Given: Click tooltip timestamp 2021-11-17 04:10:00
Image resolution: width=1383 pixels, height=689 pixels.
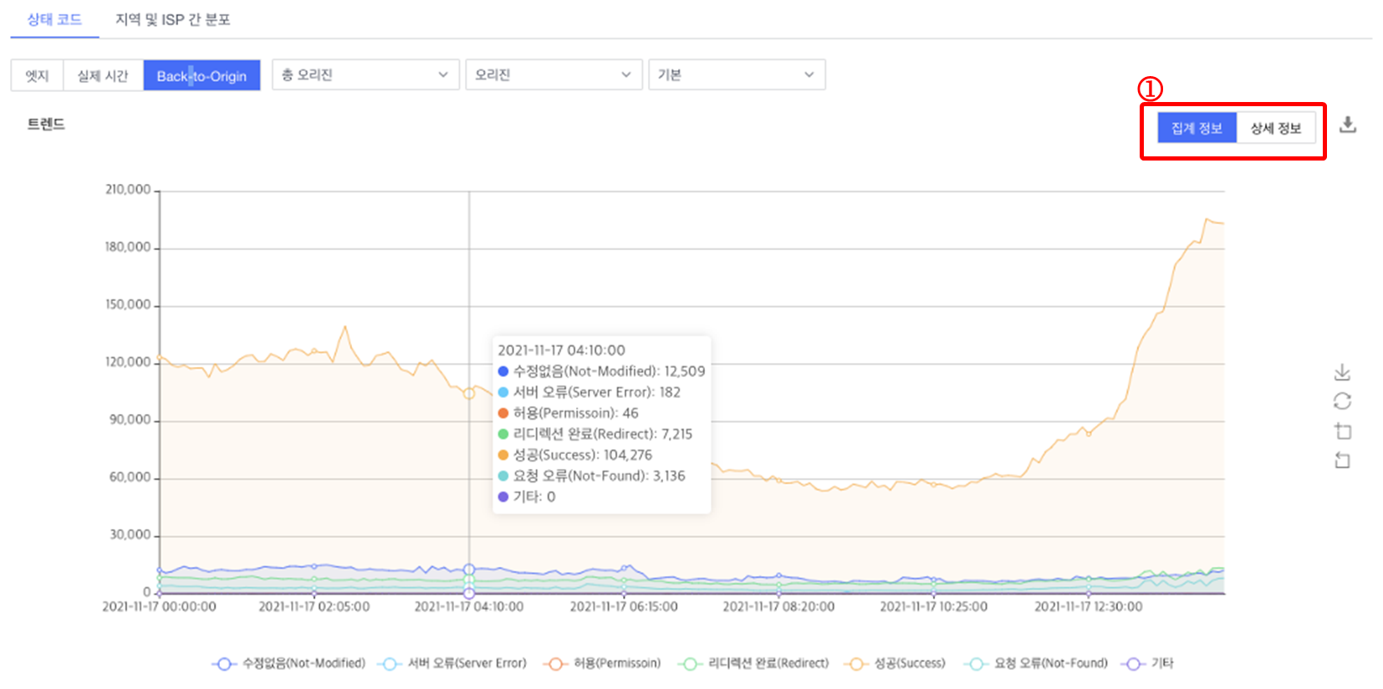Looking at the screenshot, I should coord(561,350).
